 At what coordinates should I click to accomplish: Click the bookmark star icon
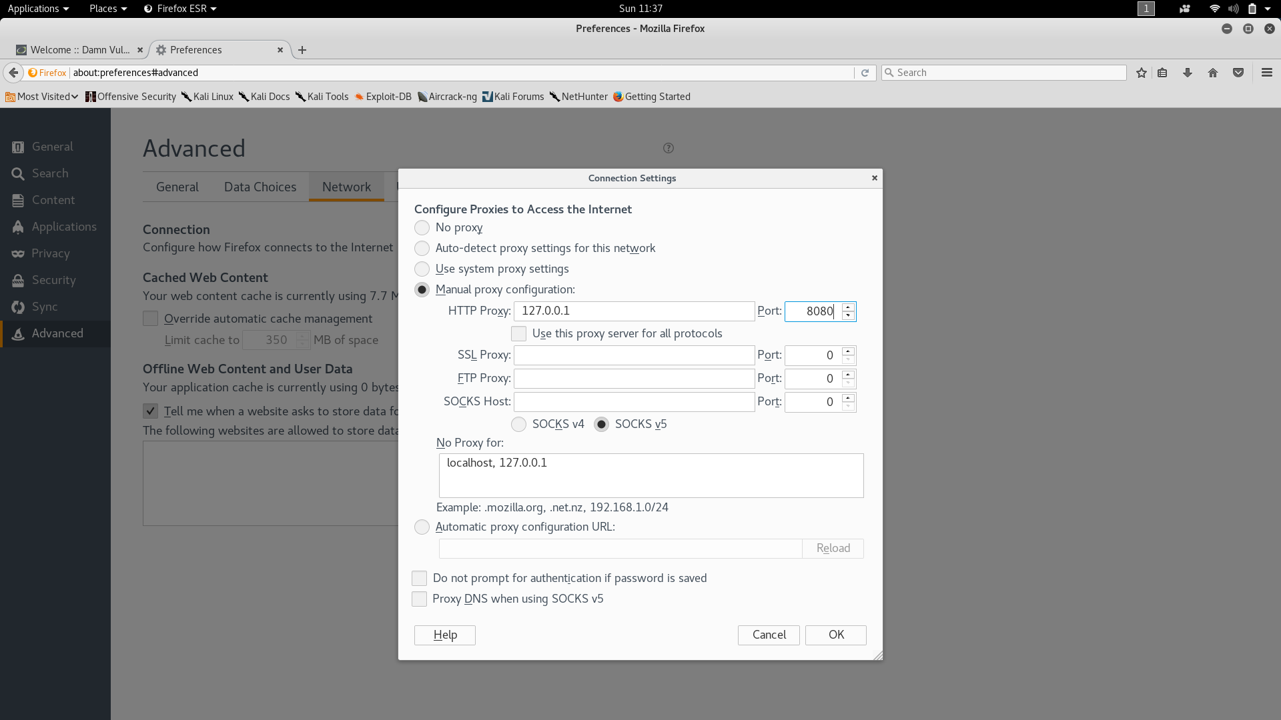point(1141,73)
